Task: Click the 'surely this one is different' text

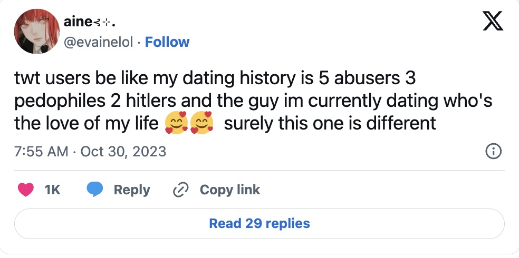Action: [x=330, y=124]
